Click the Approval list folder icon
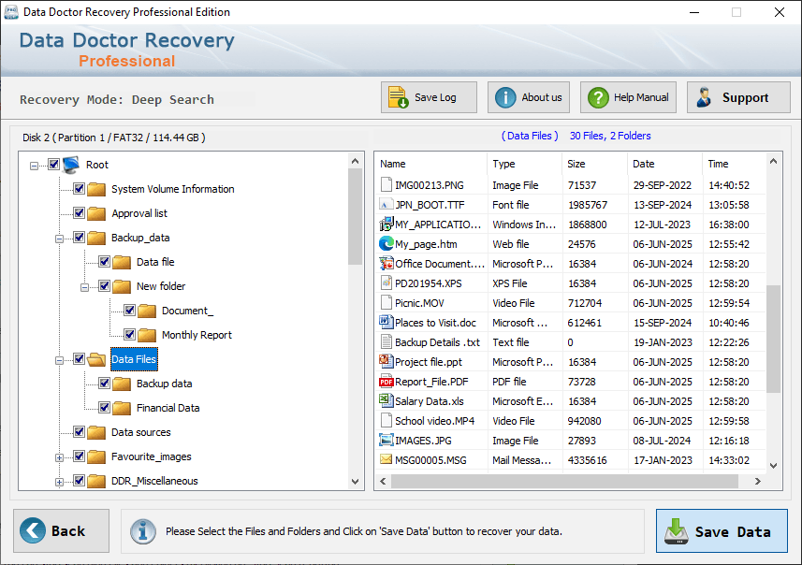 tap(96, 213)
